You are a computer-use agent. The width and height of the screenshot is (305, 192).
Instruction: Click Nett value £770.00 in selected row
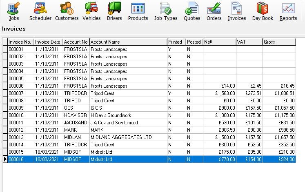[220, 159]
